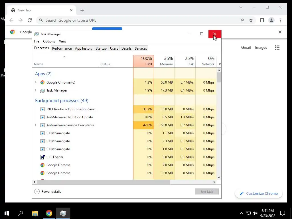This screenshot has height=219, width=292.
Task: Click the horizontal scrollbar right arrow
Action: tap(214, 182)
